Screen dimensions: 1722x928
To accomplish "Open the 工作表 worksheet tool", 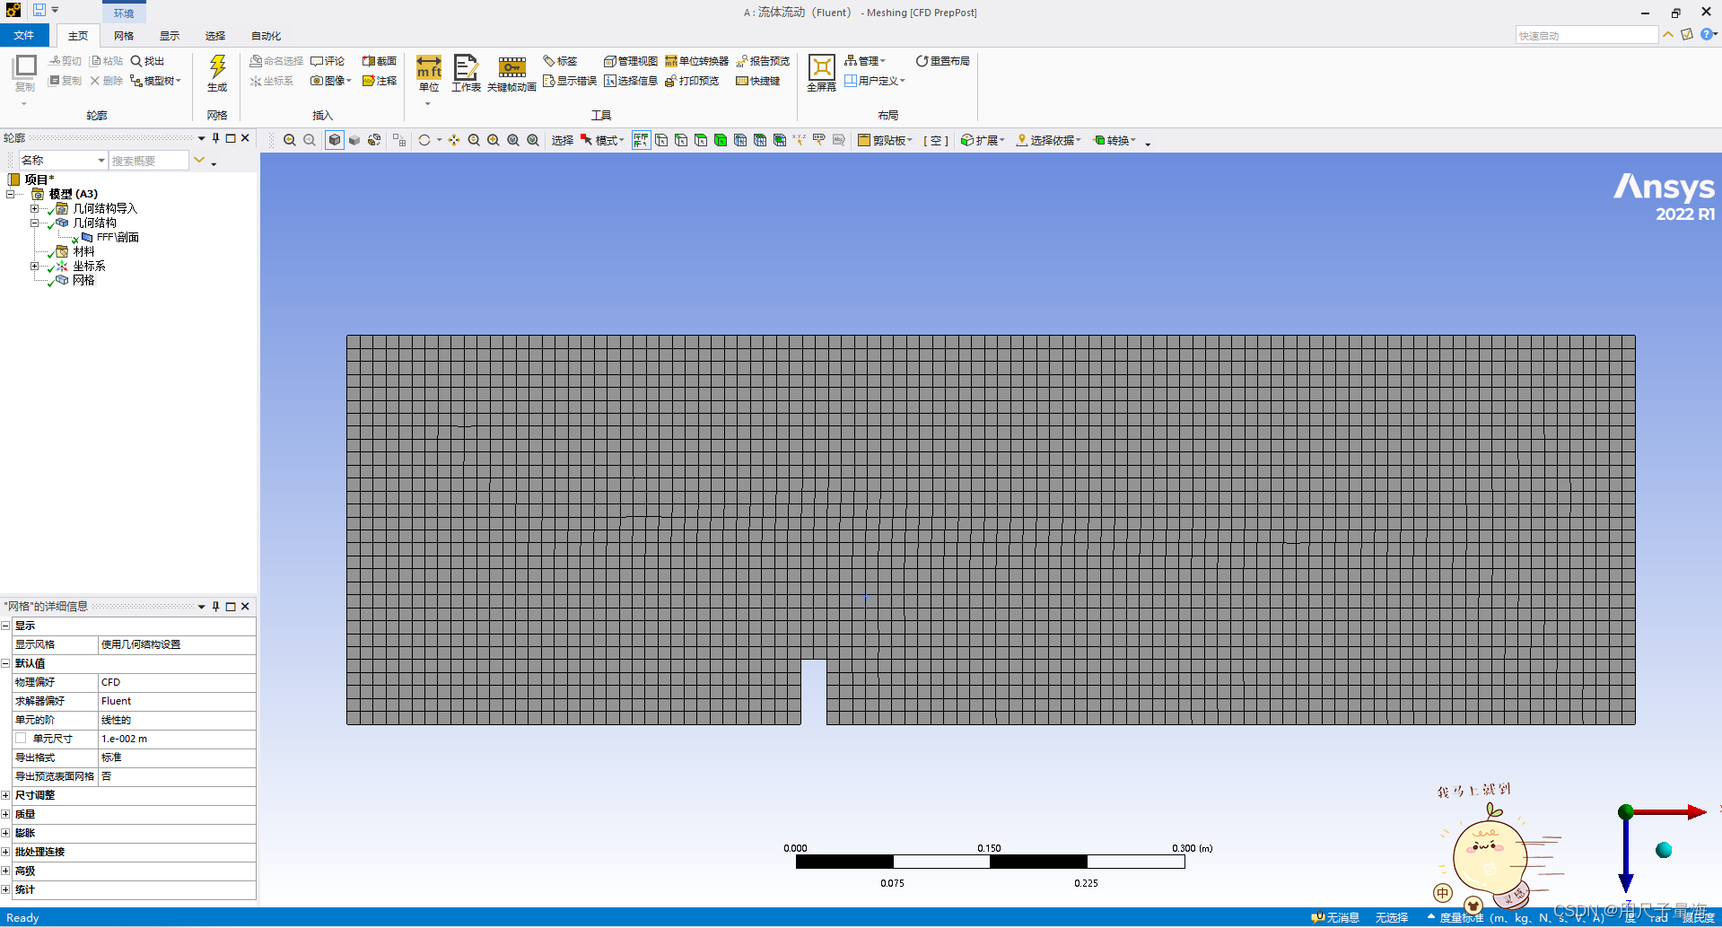I will click(x=466, y=74).
